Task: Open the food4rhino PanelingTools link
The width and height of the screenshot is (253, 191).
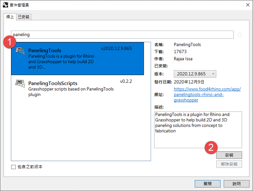Action: (207, 94)
